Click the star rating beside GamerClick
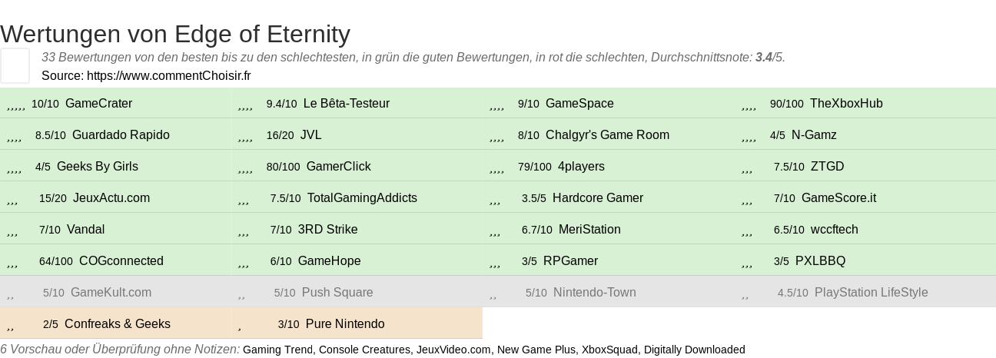 (x=245, y=169)
